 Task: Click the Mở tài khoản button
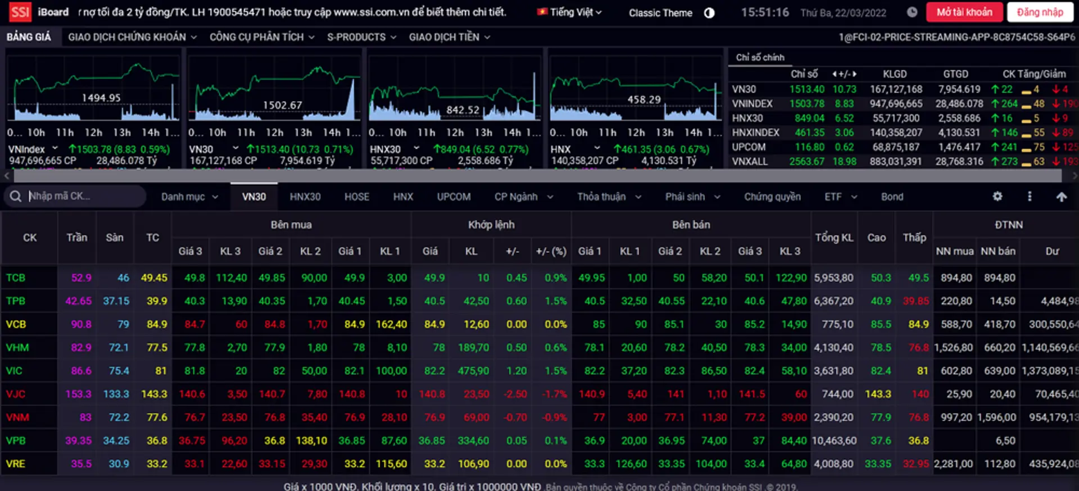tap(964, 12)
